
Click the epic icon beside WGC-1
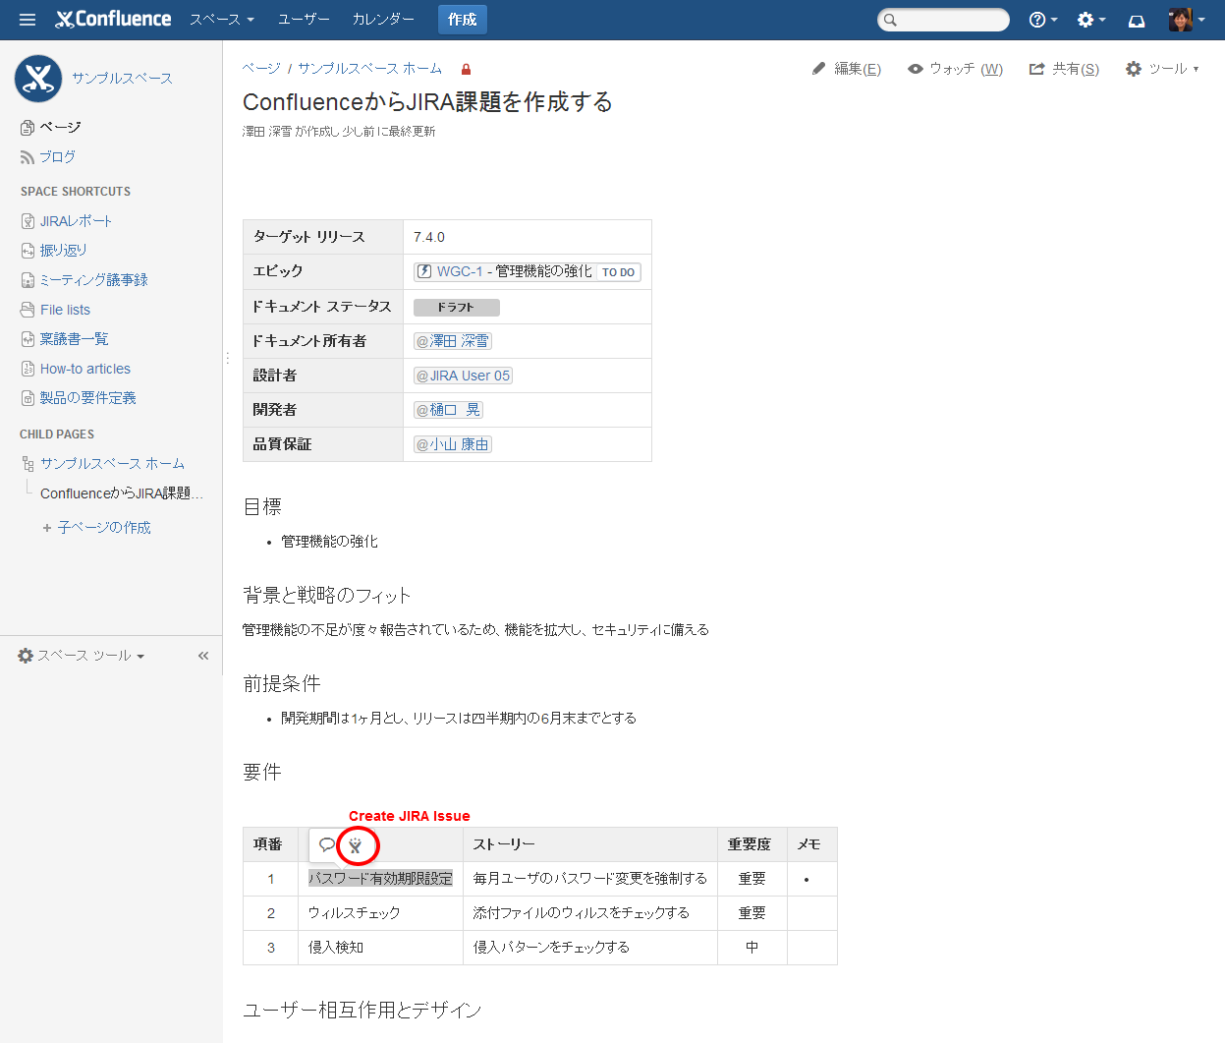424,271
